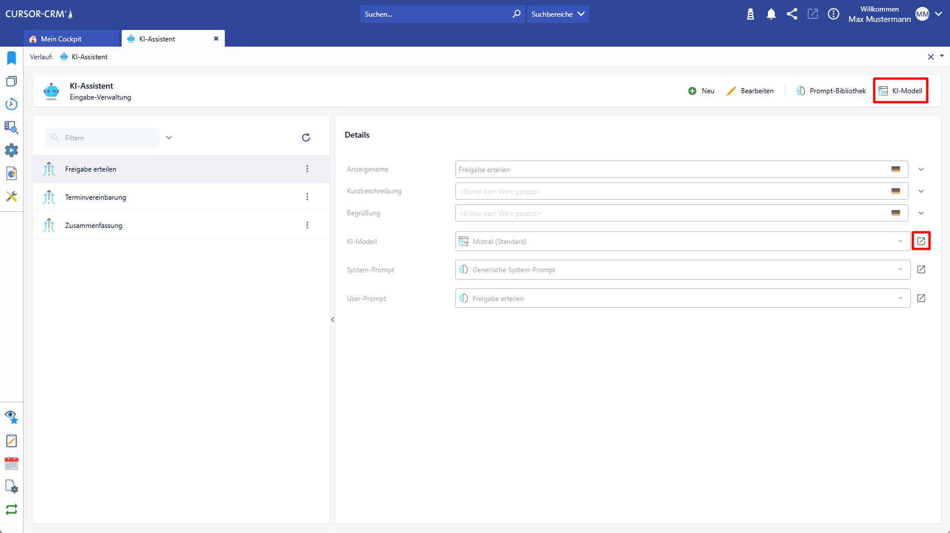Open the calendar icon in left sidebar
The width and height of the screenshot is (950, 533).
[12, 463]
